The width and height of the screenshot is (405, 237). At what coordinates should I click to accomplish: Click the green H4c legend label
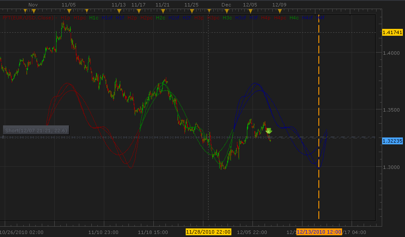point(294,18)
